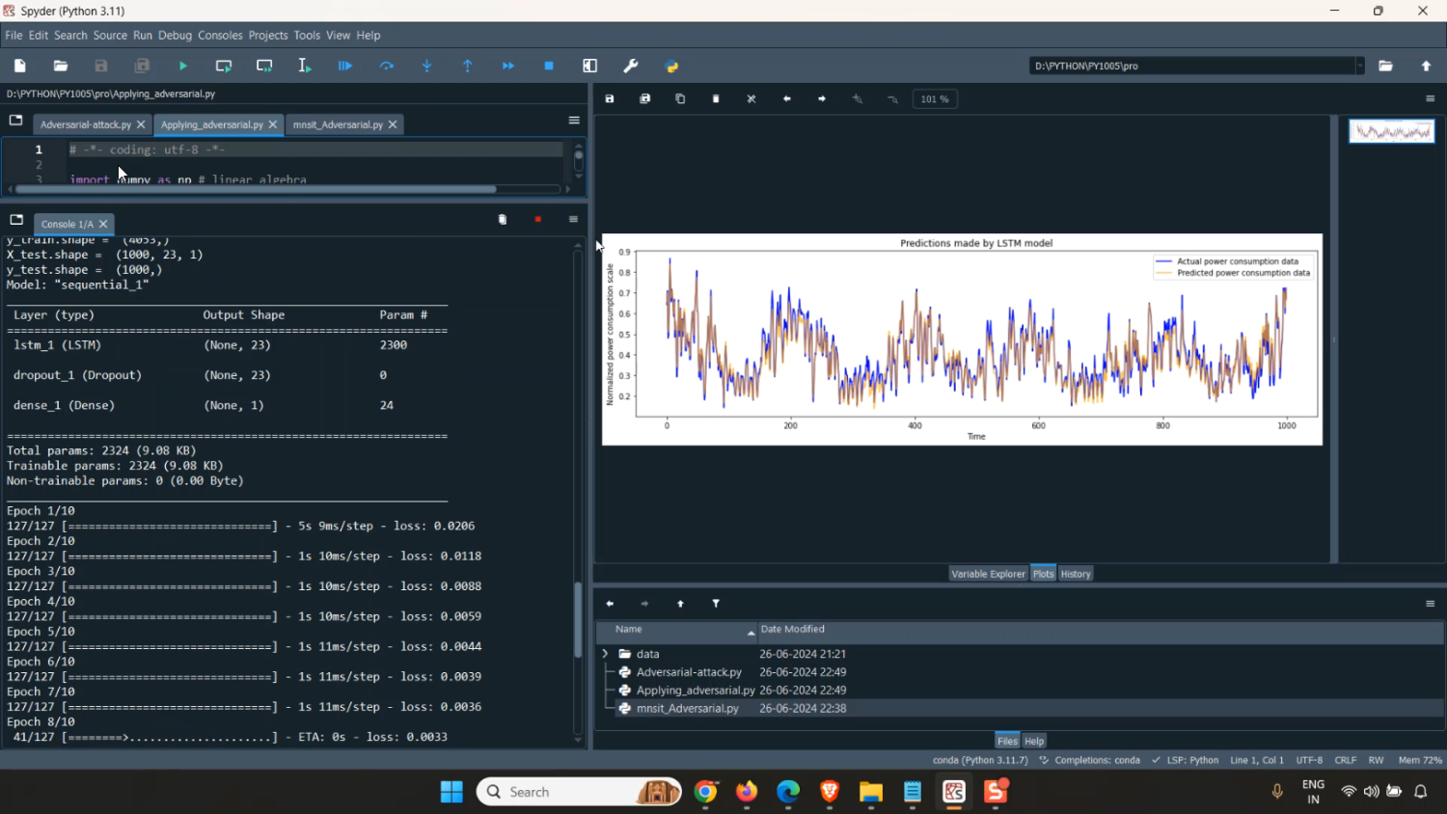The width and height of the screenshot is (1447, 814).
Task: Expand the data folder in the Files pane
Action: click(606, 654)
